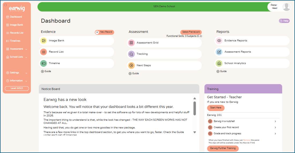This screenshot has width=295, height=153.
Task: Click the Timelines icon in the sidebar
Action: click(8, 41)
